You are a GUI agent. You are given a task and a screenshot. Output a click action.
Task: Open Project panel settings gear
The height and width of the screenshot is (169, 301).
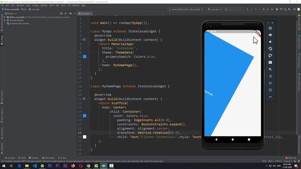pyautogui.click(x=71, y=14)
